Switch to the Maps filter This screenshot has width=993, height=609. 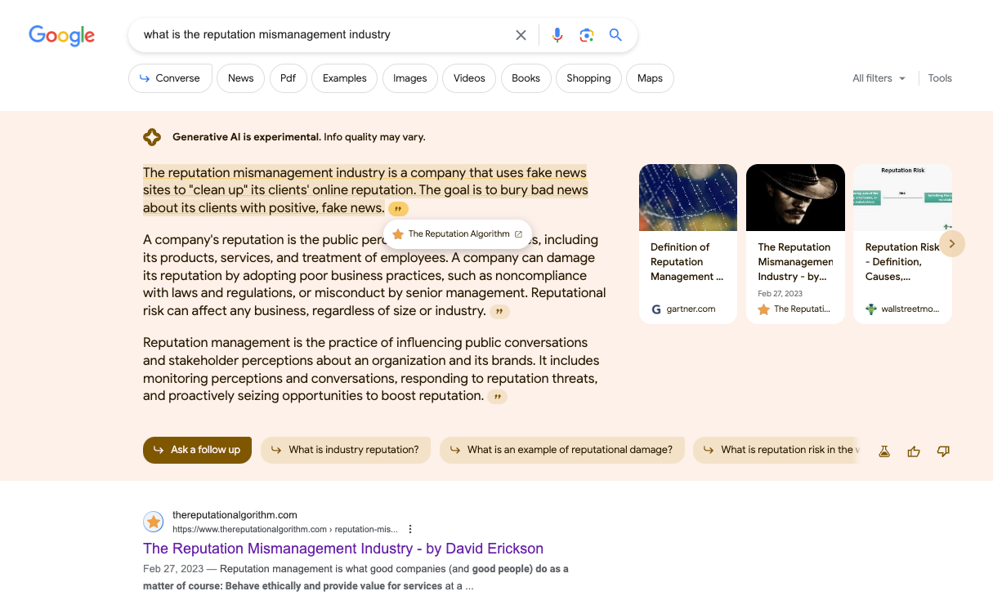(x=650, y=78)
